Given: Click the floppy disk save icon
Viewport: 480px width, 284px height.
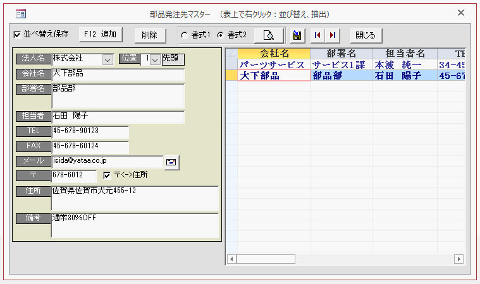Looking at the screenshot, I should click(297, 35).
